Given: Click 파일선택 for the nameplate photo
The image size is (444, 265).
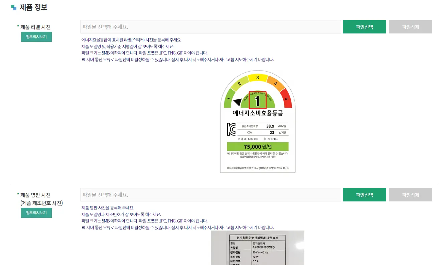Looking at the screenshot, I should point(364,194).
